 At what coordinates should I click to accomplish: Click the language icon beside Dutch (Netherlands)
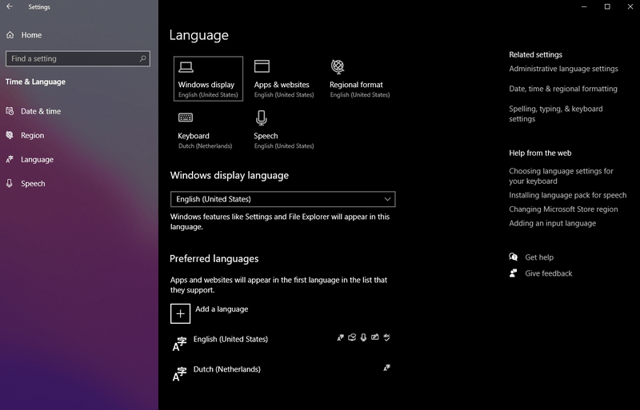click(x=179, y=374)
